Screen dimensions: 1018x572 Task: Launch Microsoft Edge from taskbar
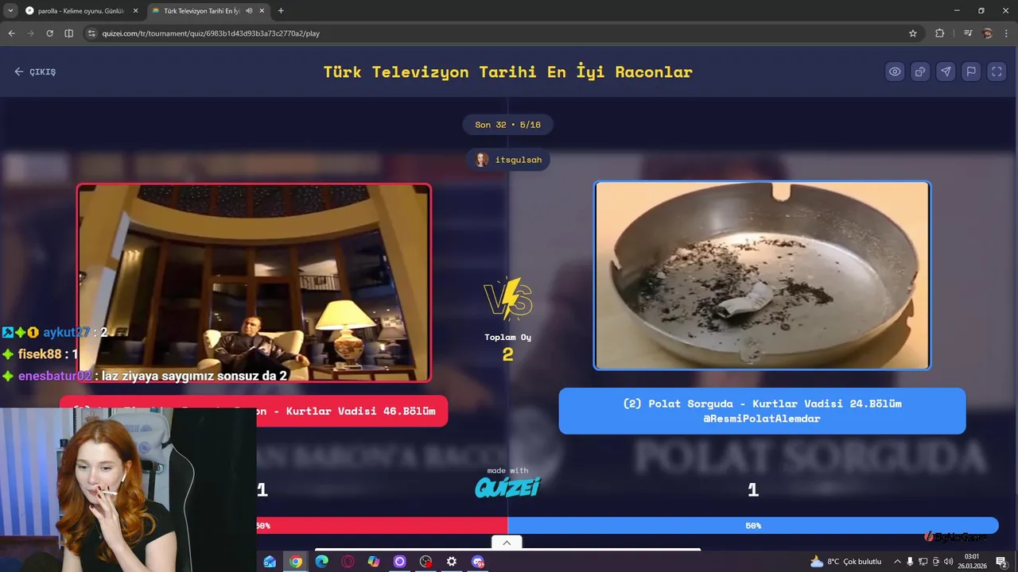click(x=321, y=562)
